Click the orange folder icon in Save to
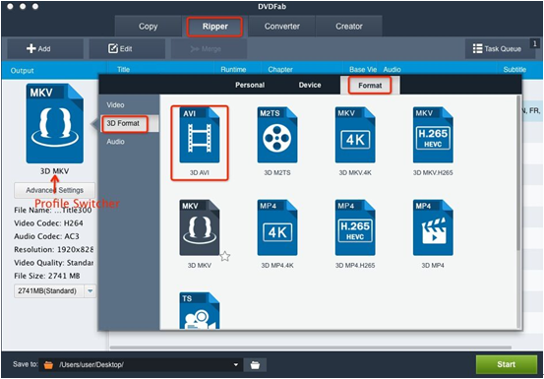Viewport: 544px width, 379px height. (x=49, y=365)
